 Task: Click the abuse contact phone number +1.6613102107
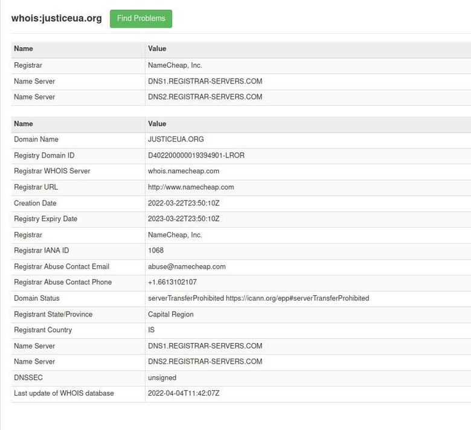[x=172, y=282]
